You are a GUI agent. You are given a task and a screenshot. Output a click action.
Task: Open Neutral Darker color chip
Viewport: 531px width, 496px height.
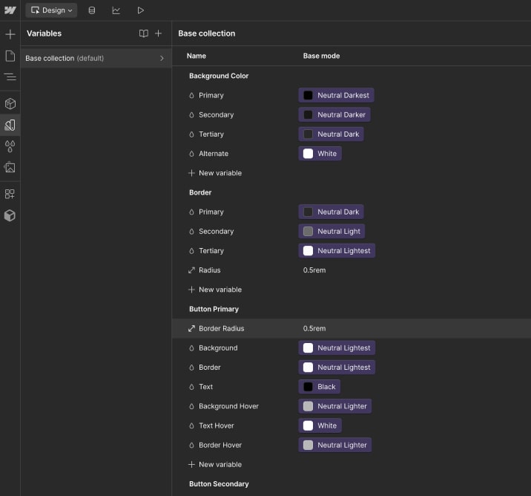coord(334,114)
